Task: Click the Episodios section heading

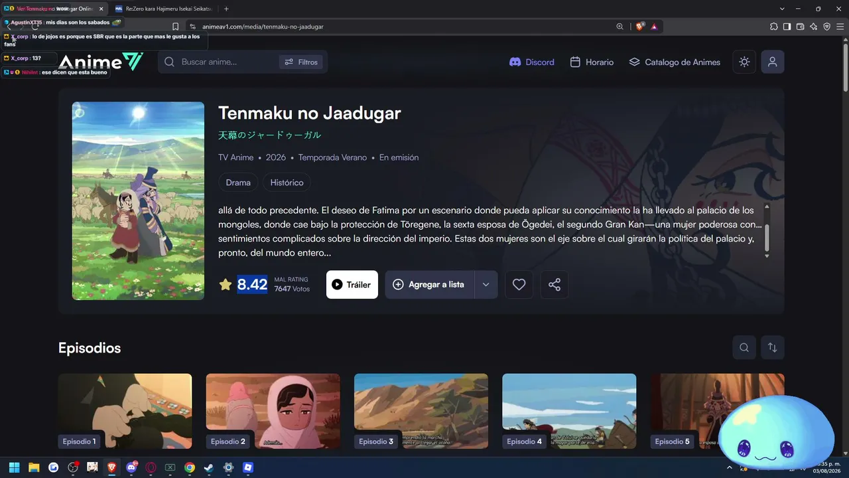Action: click(x=90, y=348)
